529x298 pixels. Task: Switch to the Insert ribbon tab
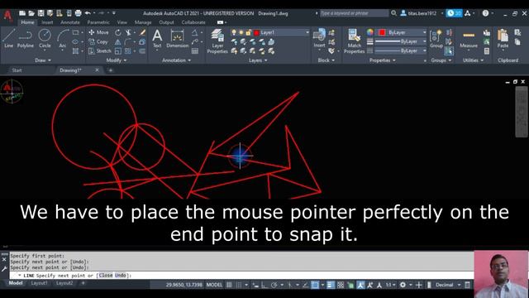tap(47, 22)
